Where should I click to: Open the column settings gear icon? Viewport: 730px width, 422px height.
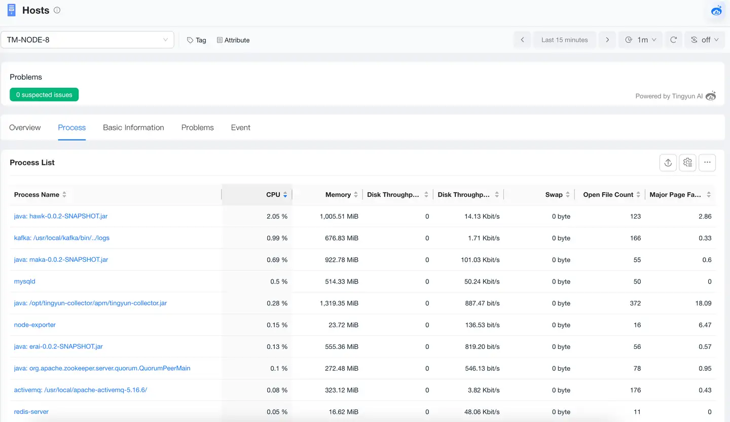[687, 162]
